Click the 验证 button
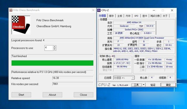Viewport: 187px width, 109px height. (153, 85)
